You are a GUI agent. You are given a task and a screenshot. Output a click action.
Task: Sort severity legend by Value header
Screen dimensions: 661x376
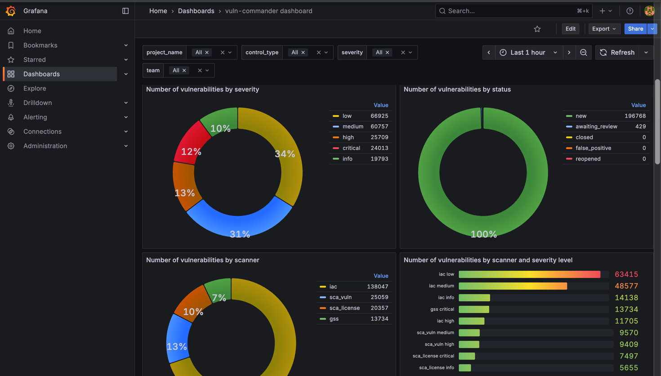pos(381,105)
